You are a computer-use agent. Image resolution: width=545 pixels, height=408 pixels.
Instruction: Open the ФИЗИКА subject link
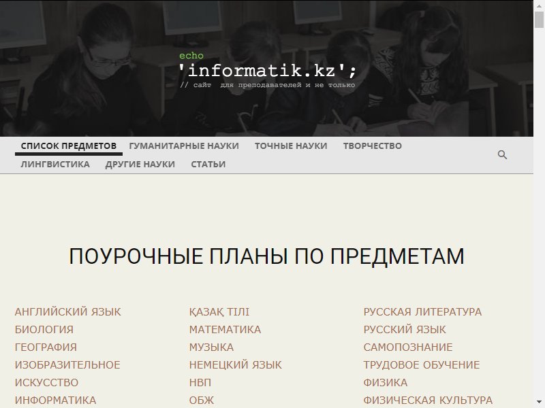(x=386, y=382)
